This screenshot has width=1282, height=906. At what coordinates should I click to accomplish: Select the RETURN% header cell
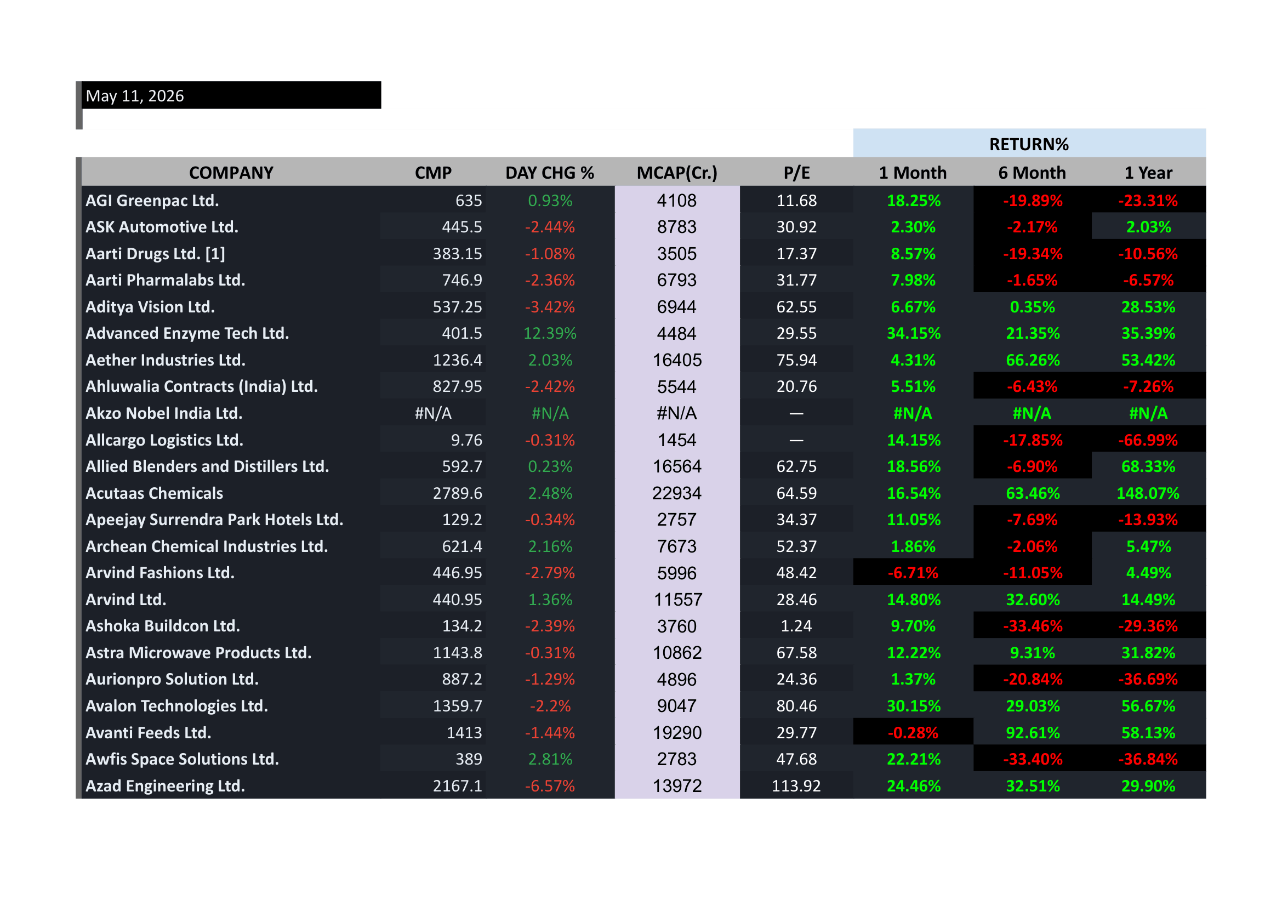coord(1029,144)
